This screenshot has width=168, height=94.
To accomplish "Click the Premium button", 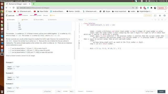I will click(x=148, y=15).
